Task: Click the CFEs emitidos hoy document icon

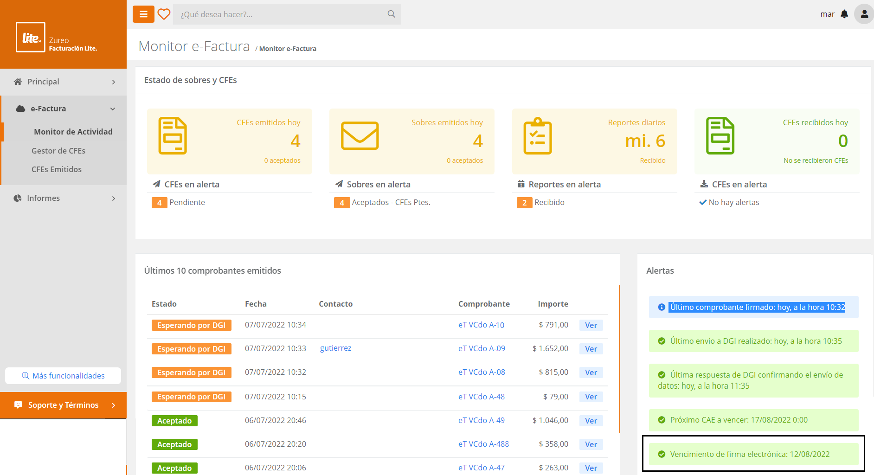Action: [x=173, y=136]
